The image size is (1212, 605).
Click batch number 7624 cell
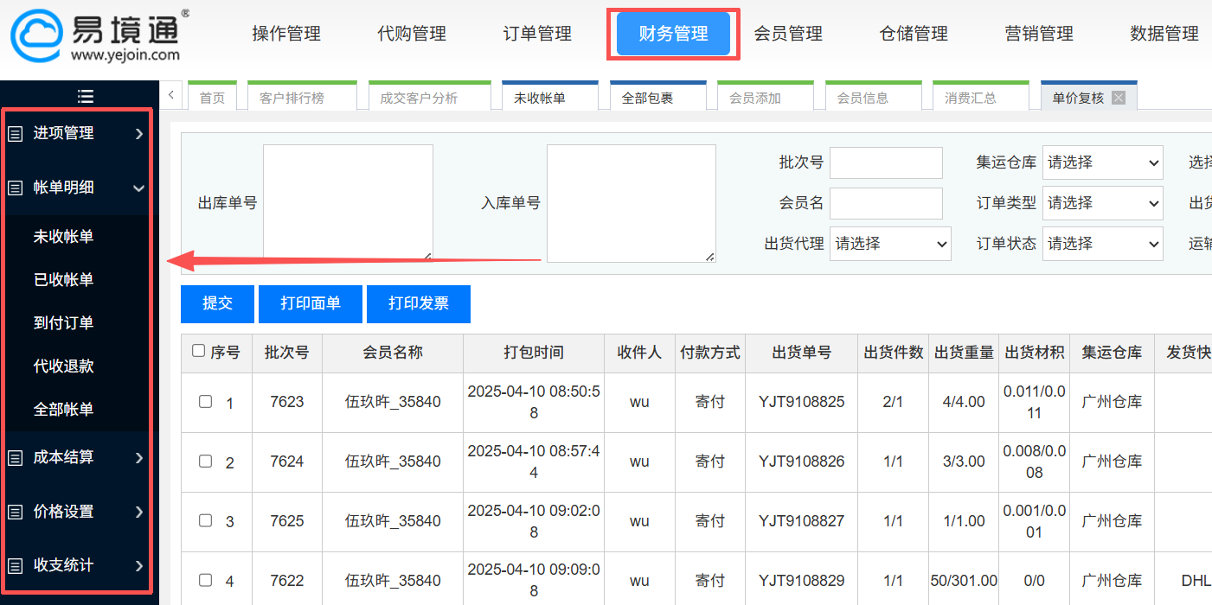pyautogui.click(x=286, y=462)
